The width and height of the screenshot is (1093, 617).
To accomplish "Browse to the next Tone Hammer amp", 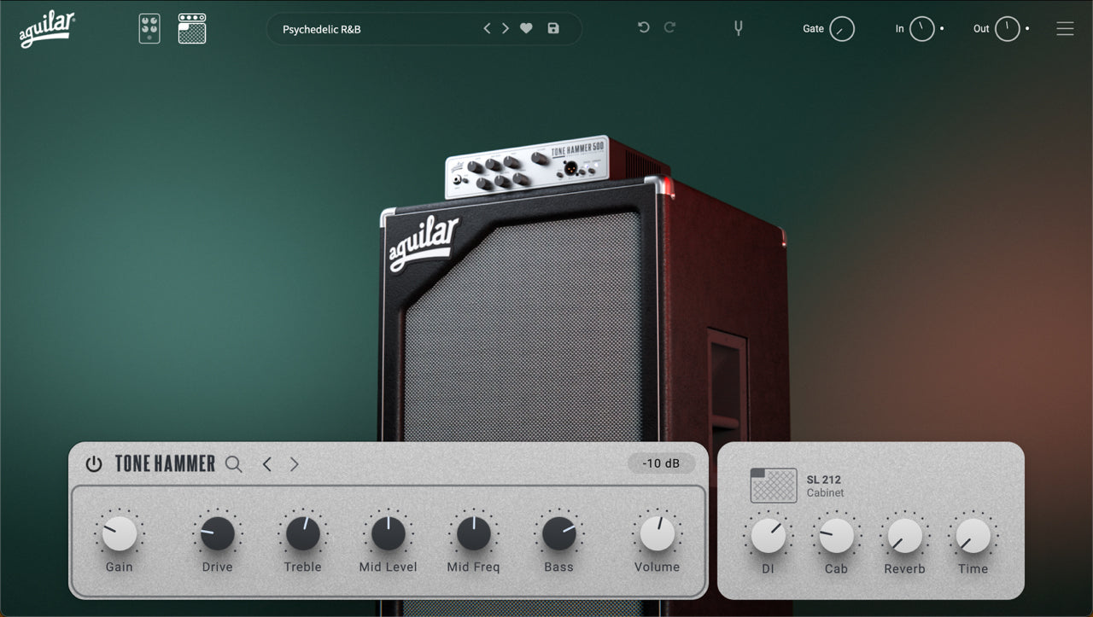I will pos(293,464).
